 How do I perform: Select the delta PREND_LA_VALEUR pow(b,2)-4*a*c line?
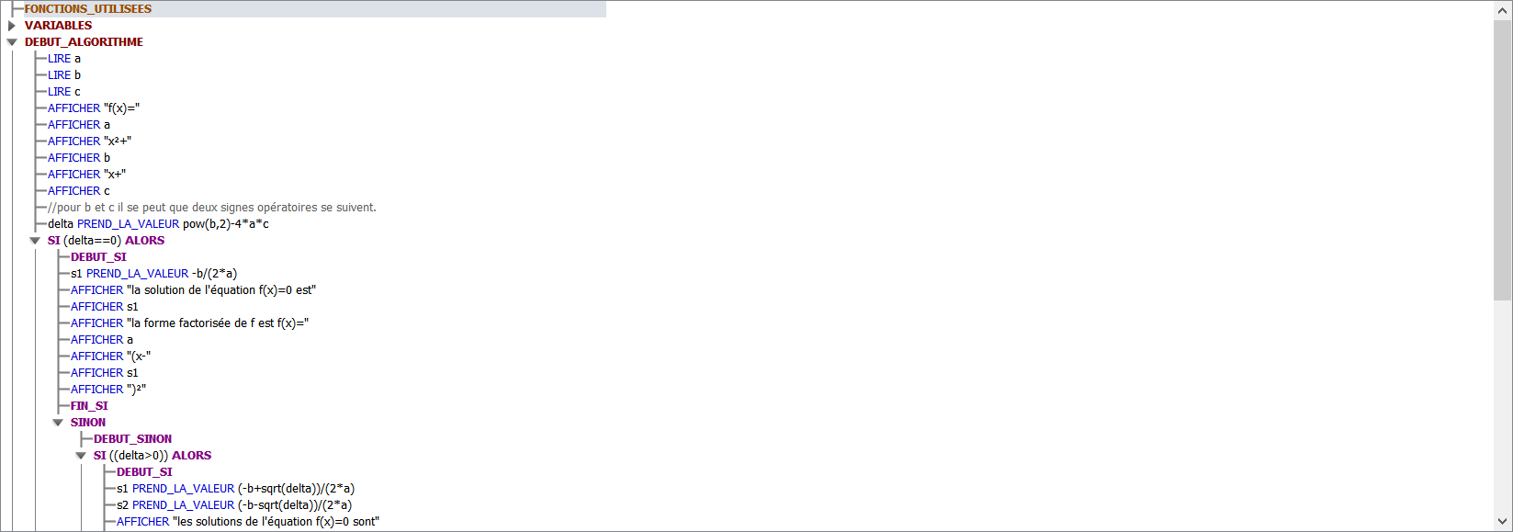coord(158,224)
